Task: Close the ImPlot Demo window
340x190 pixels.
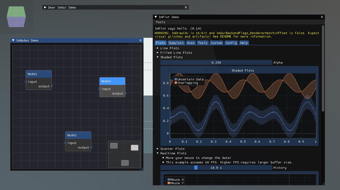Action: pyautogui.click(x=322, y=17)
